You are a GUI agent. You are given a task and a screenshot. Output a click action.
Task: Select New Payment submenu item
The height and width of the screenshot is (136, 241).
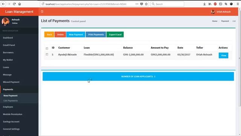[x=11, y=96]
